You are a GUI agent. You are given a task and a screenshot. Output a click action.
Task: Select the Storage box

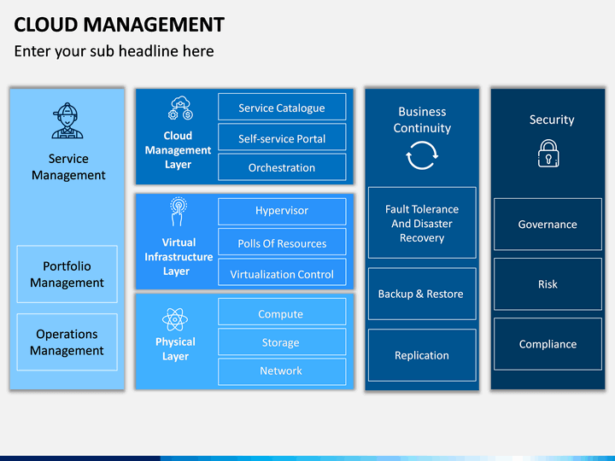click(x=282, y=341)
